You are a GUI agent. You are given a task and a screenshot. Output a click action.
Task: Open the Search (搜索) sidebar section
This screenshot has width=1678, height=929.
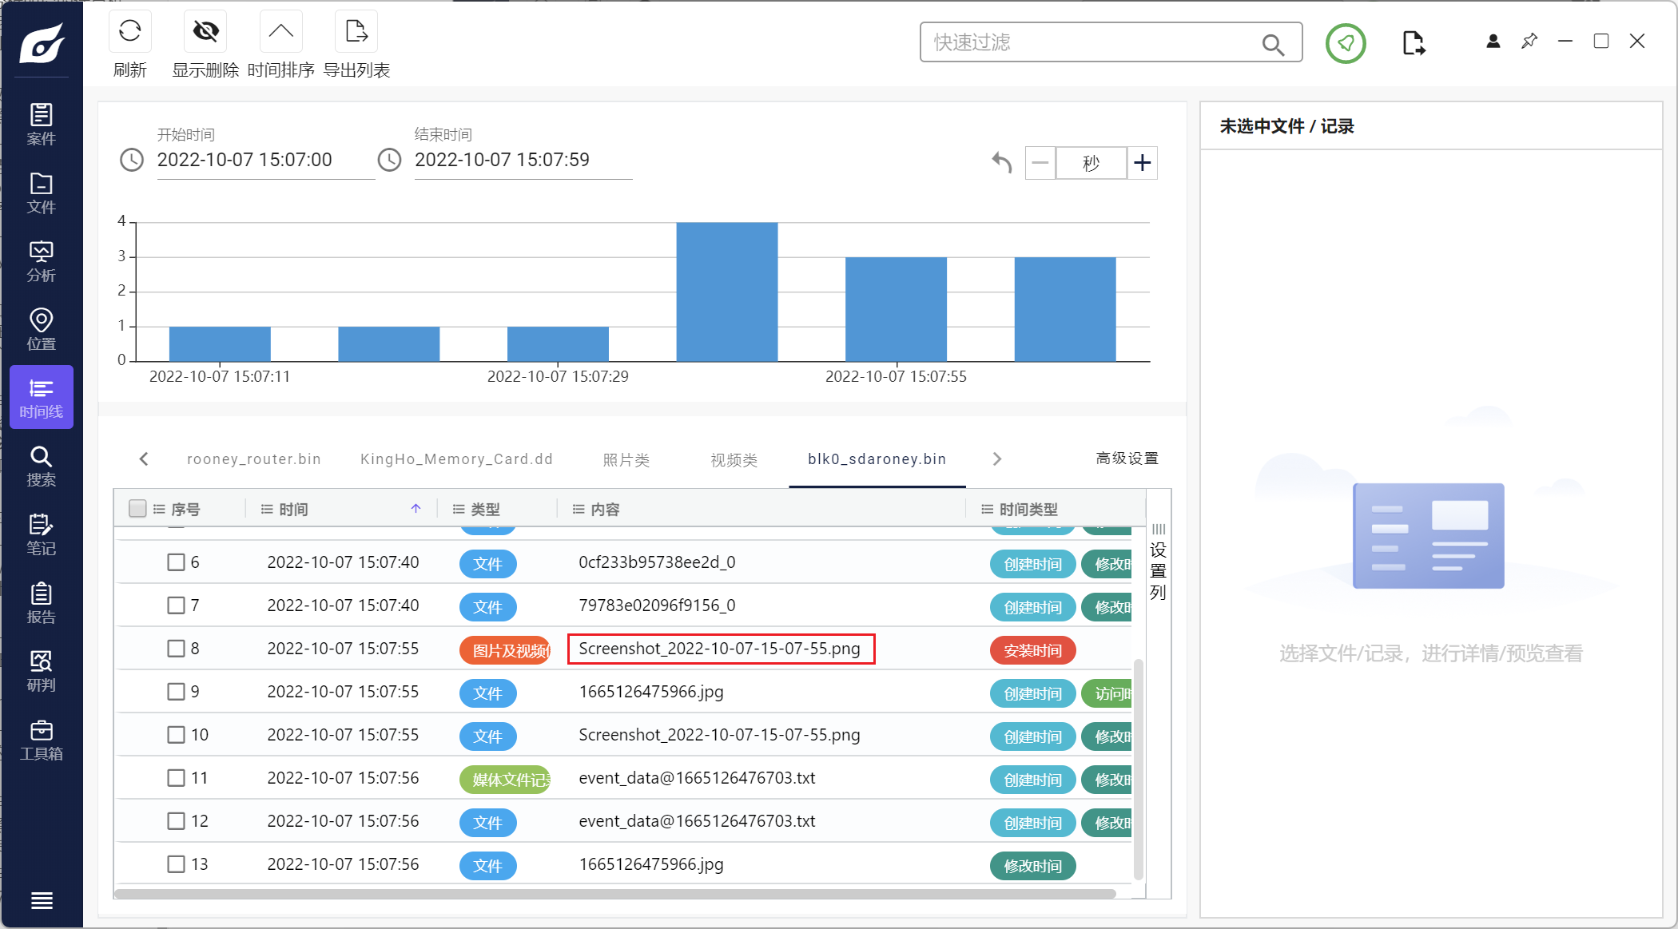(x=42, y=466)
